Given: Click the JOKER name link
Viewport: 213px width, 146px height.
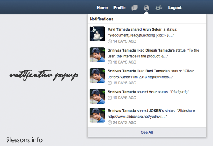Looking at the screenshot, I should point(155,111).
